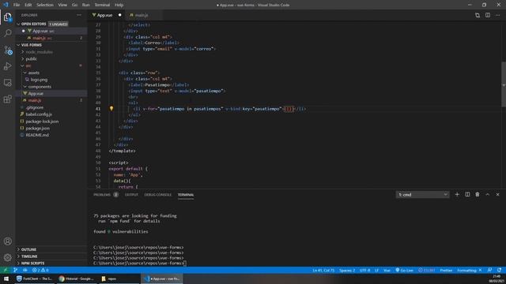
Task: Open the Extensions view
Action: pyautogui.click(x=7, y=99)
